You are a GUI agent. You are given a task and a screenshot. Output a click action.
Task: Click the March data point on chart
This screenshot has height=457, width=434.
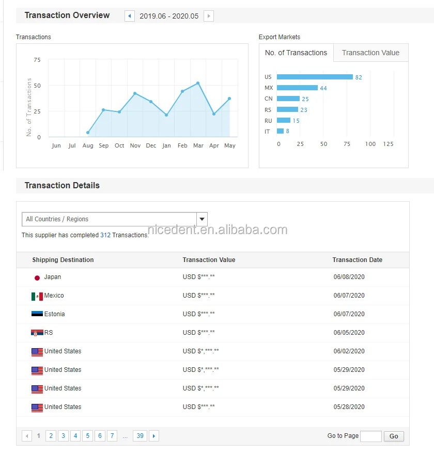tap(198, 83)
